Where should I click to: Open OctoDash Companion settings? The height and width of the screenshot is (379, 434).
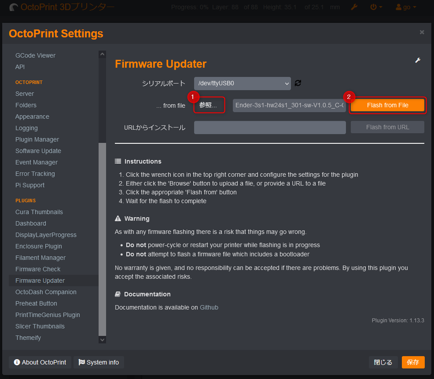point(46,292)
